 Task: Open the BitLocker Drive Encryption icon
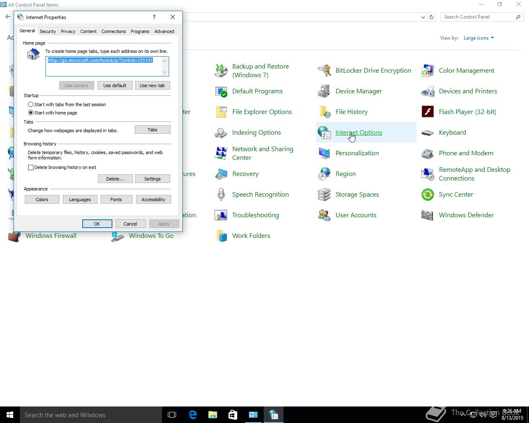pyautogui.click(x=324, y=71)
